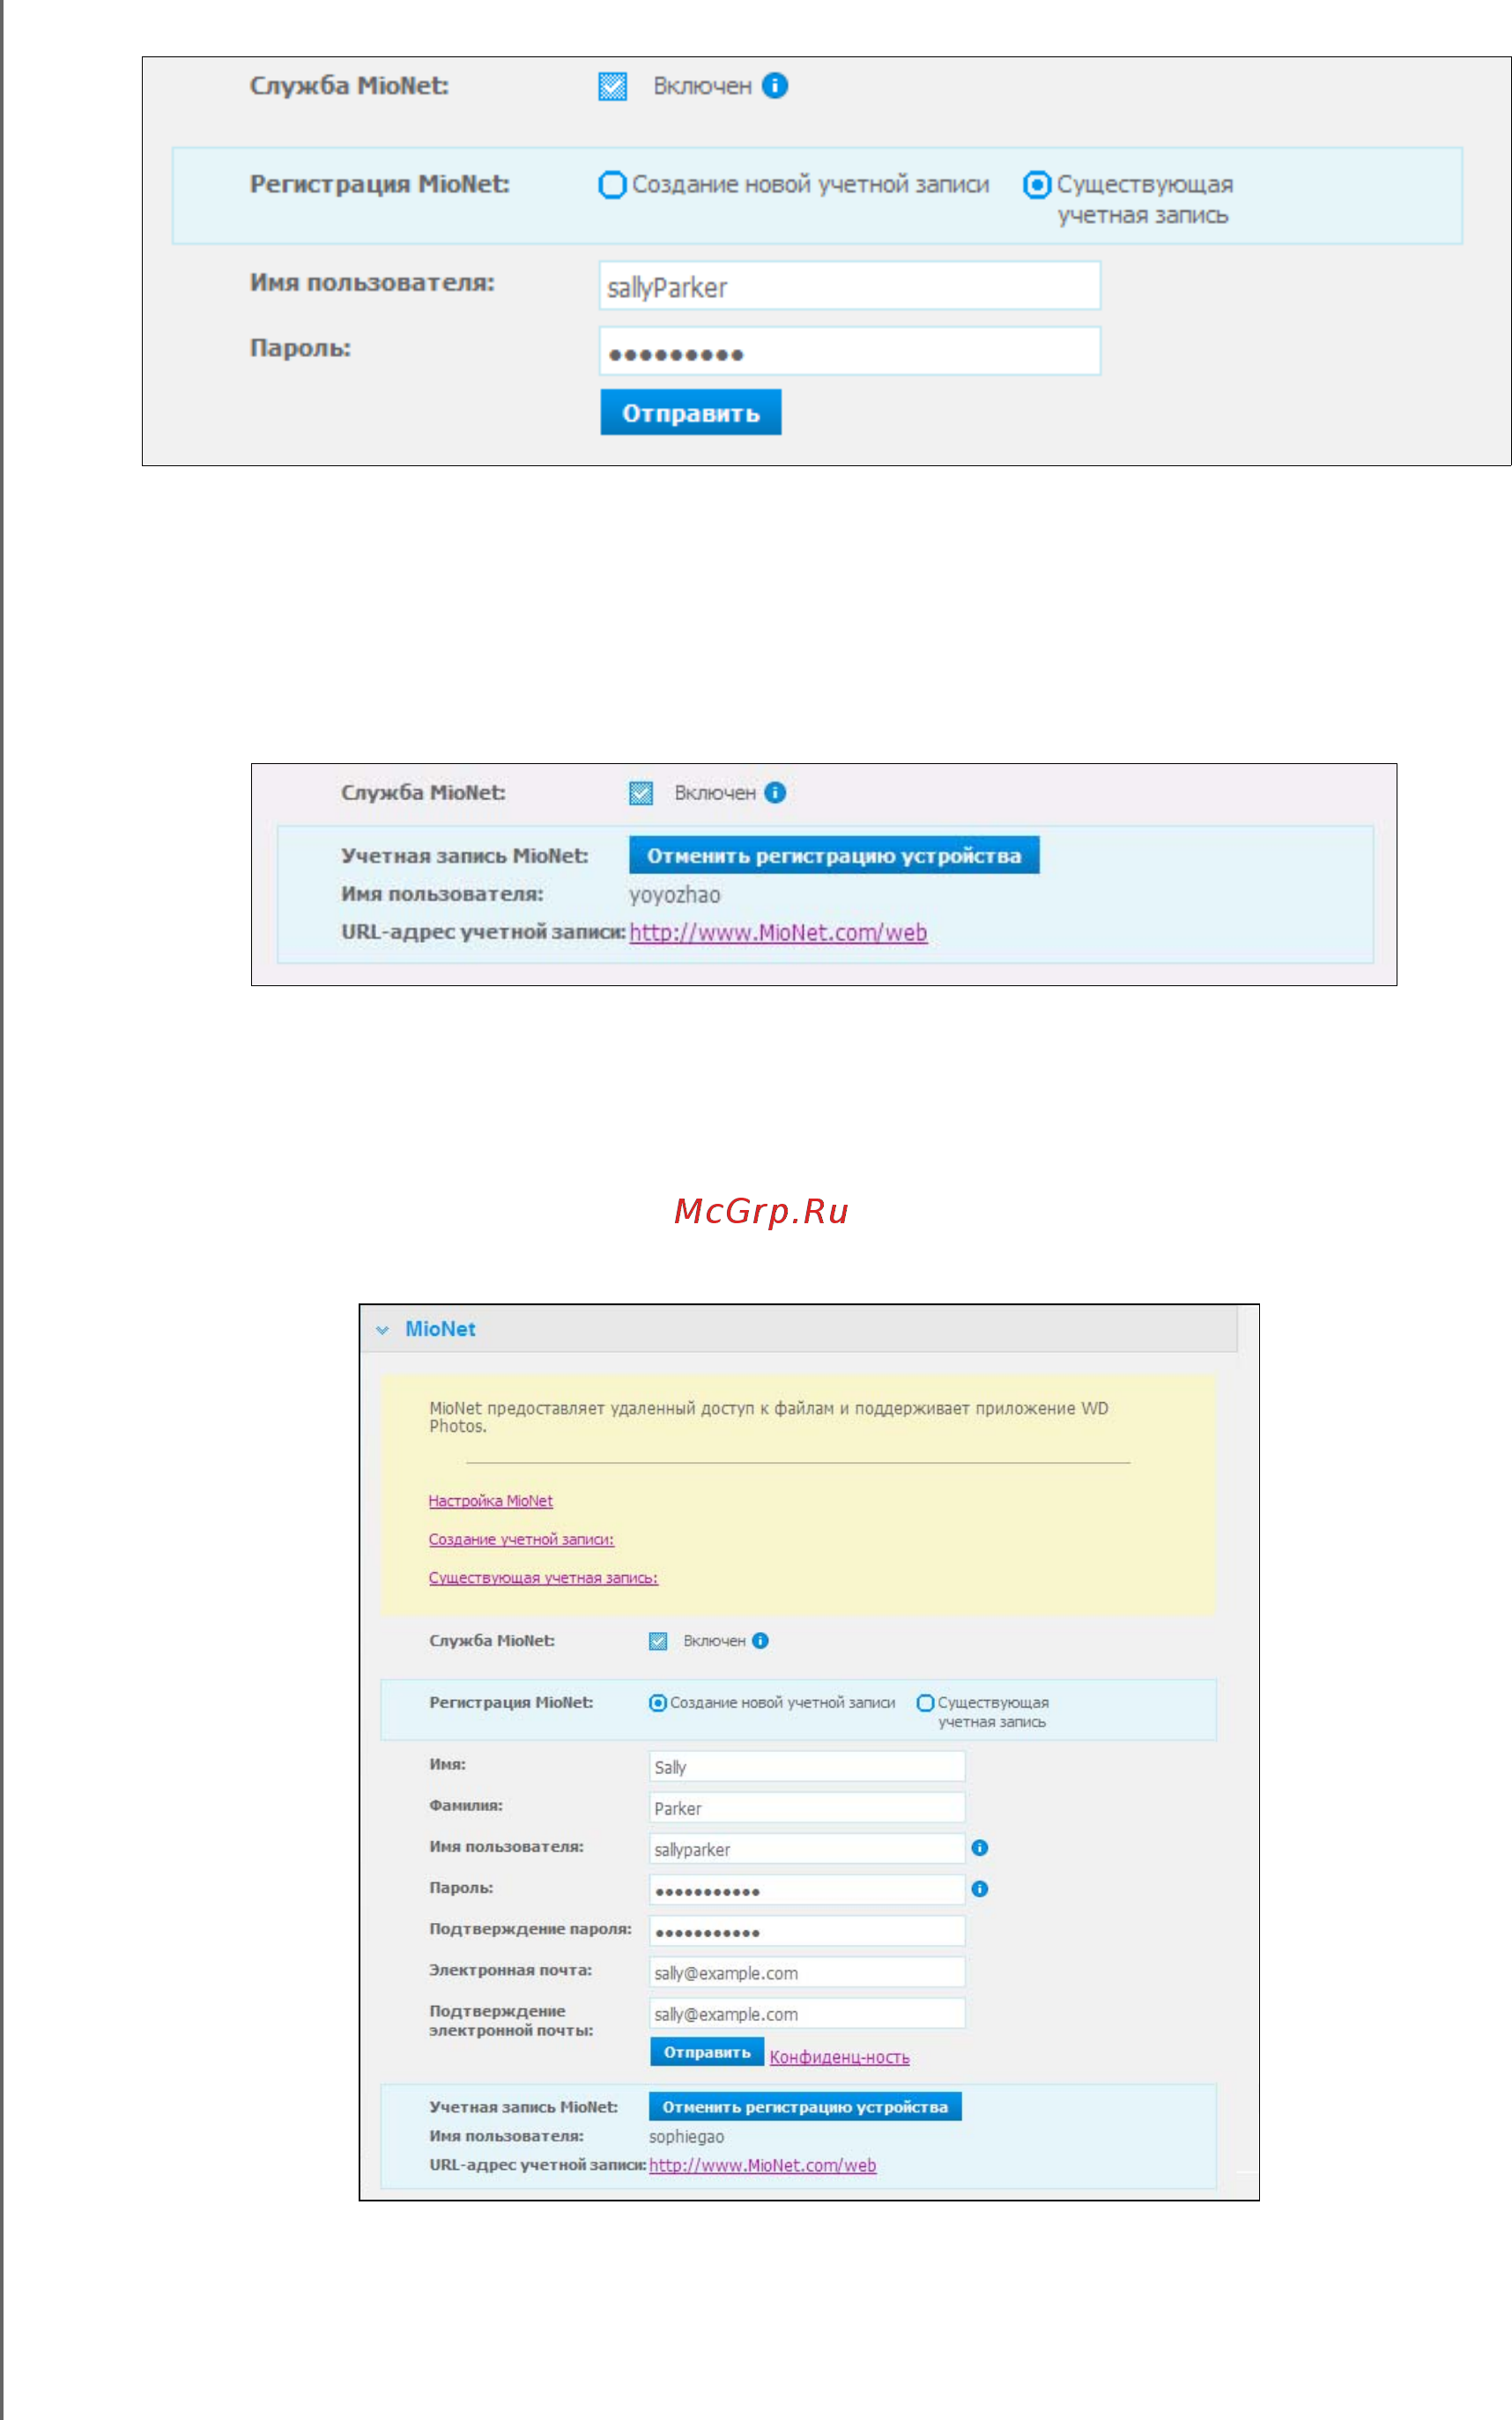Screen dimensions: 1512x2420
Task: Click info icon beside Включен in bottom panel
Action: (x=760, y=1641)
